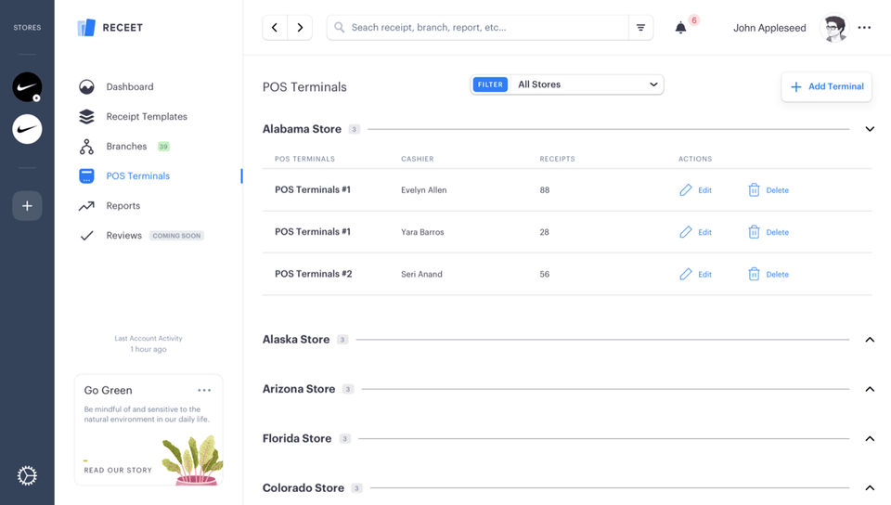Click receipts value 88
This screenshot has height=505, width=891.
point(545,190)
